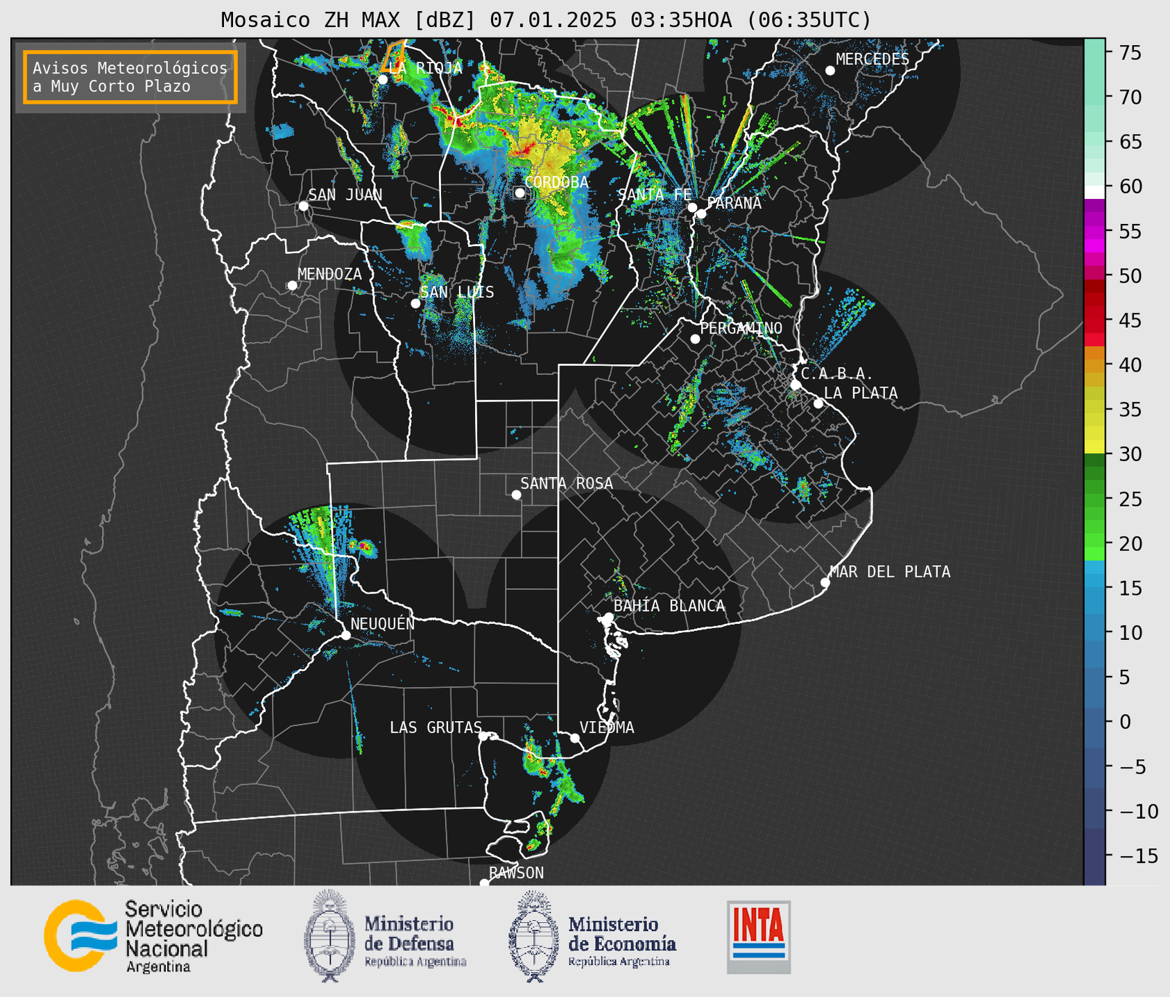This screenshot has height=997, width=1170.
Task: Click the SANTA ROSA city marker dot
Action: click(516, 495)
